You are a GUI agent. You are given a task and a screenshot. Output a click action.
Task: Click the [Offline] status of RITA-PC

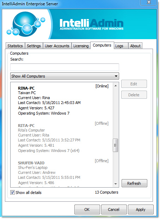coord(101,123)
